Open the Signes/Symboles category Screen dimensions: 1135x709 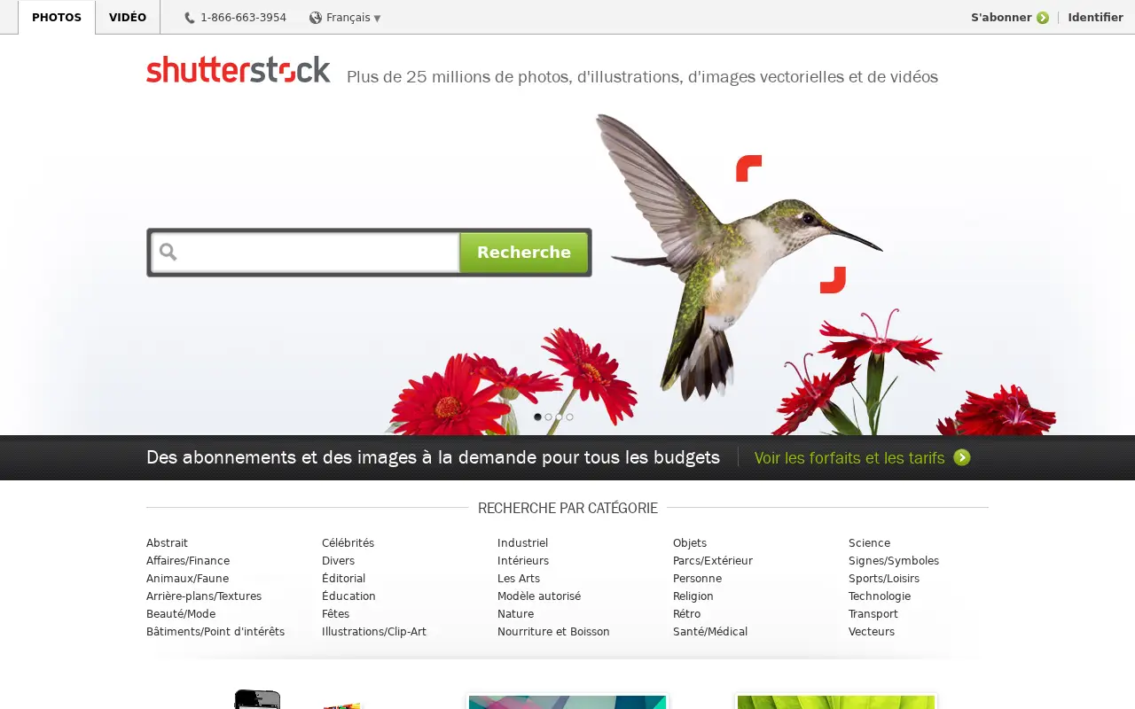[894, 561]
